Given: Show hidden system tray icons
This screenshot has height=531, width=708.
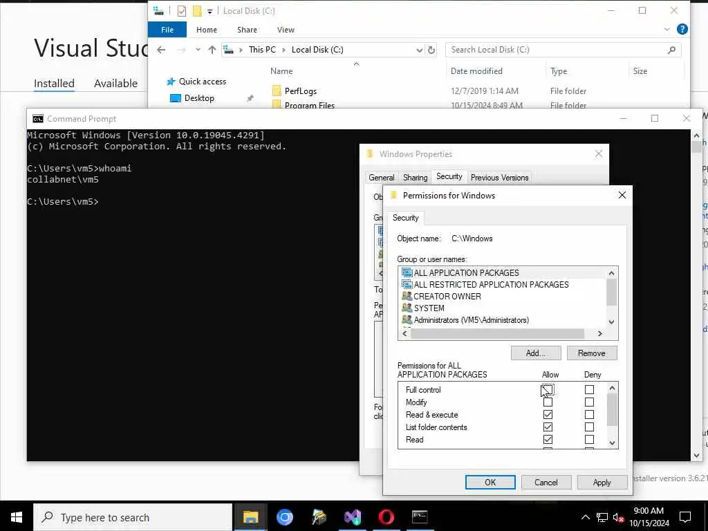Looking at the screenshot, I should (585, 517).
